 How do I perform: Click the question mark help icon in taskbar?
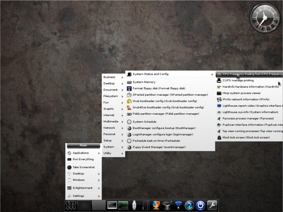(x=189, y=205)
